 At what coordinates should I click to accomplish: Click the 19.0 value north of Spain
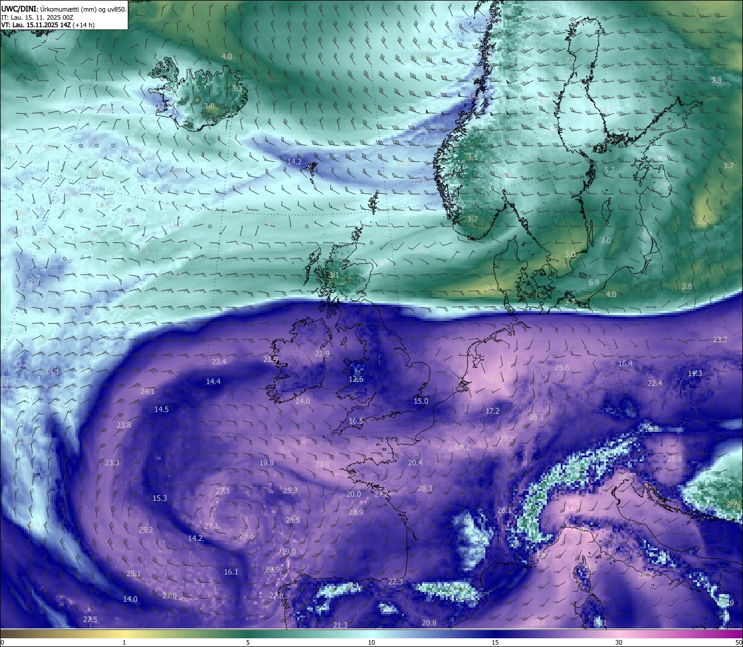[x=288, y=551]
